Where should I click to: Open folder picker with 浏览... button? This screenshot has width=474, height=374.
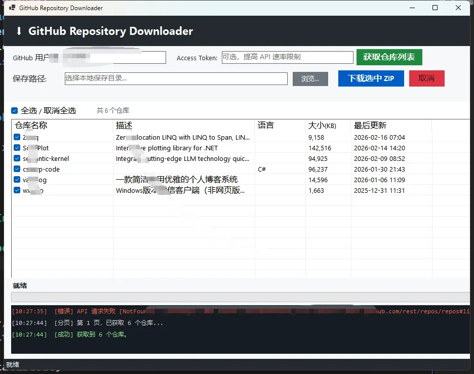[310, 78]
